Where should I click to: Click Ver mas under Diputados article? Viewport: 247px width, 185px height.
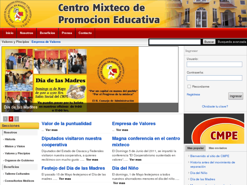[92, 160]
